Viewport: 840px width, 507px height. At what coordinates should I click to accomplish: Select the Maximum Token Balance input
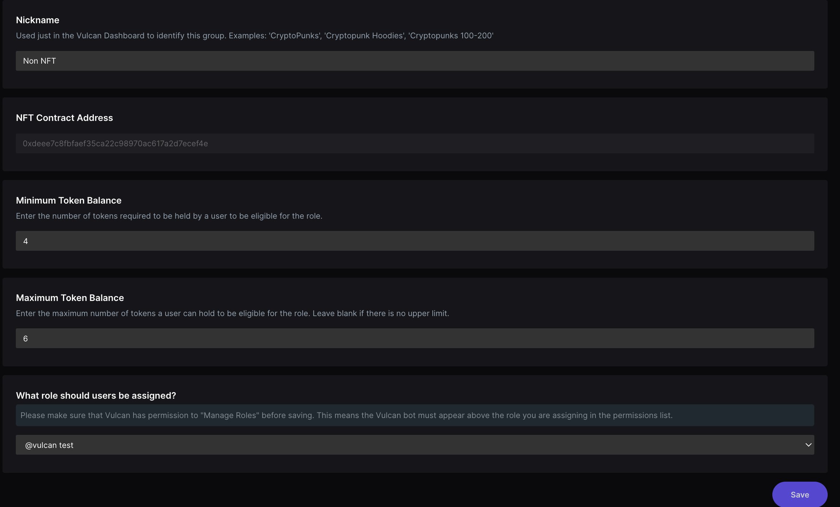(x=415, y=338)
